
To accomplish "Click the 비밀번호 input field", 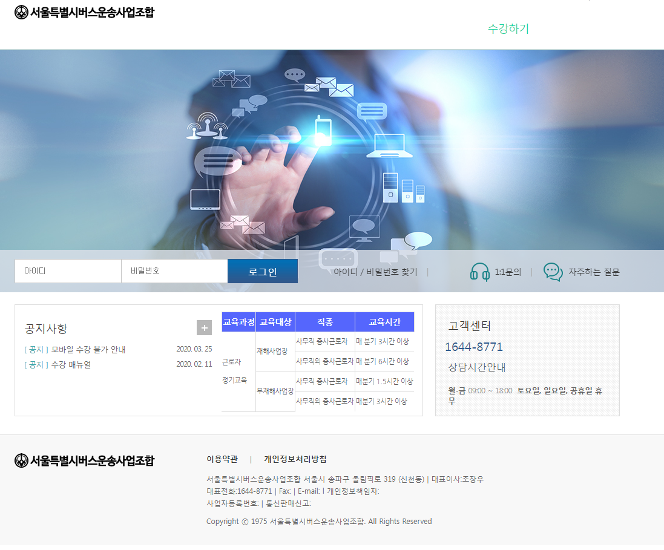I will (x=174, y=270).
